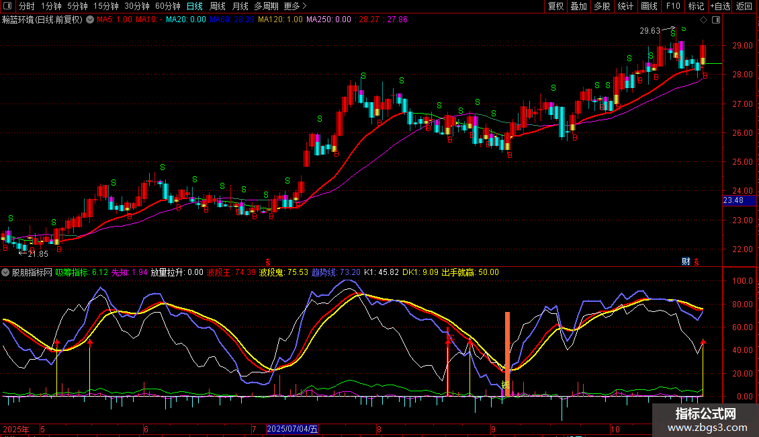
Task: Click the tall orange bar in indicator pane
Action: (507, 354)
